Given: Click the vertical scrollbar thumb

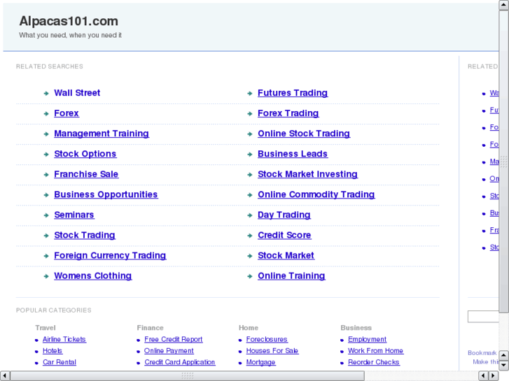Looking at the screenshot, I should point(504,161).
